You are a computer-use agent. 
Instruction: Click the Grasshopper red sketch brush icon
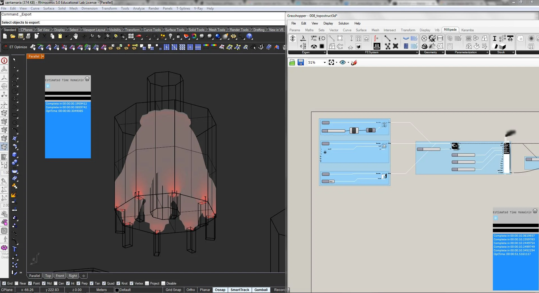(x=354, y=63)
